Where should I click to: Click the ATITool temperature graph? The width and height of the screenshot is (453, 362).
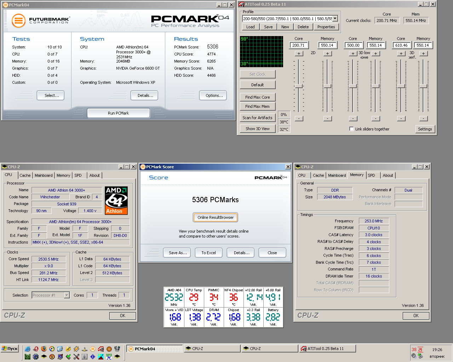point(262,51)
